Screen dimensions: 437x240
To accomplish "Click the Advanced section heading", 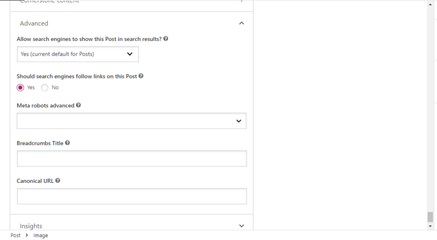I will 34,23.
